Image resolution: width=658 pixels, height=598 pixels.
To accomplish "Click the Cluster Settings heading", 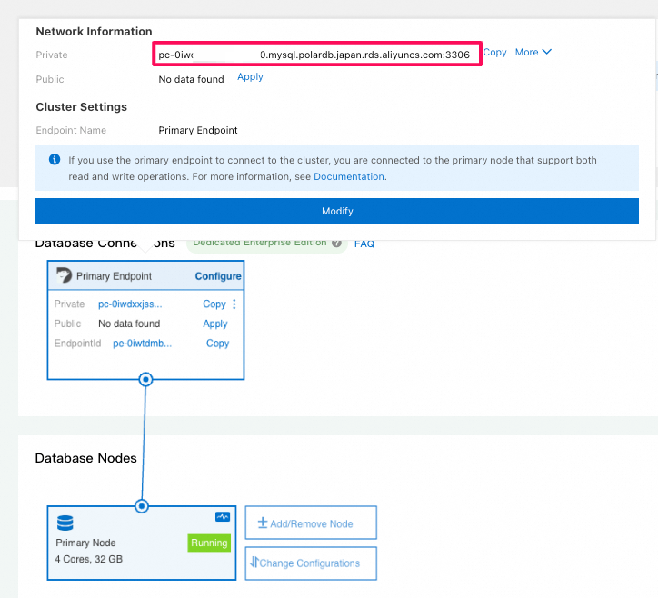I will tap(82, 107).
